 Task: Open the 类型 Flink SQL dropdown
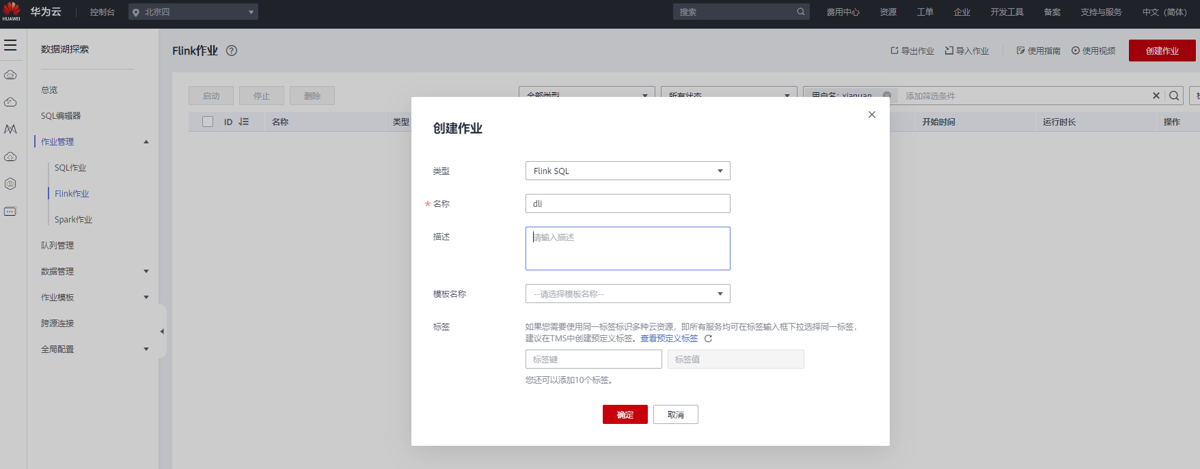(628, 171)
